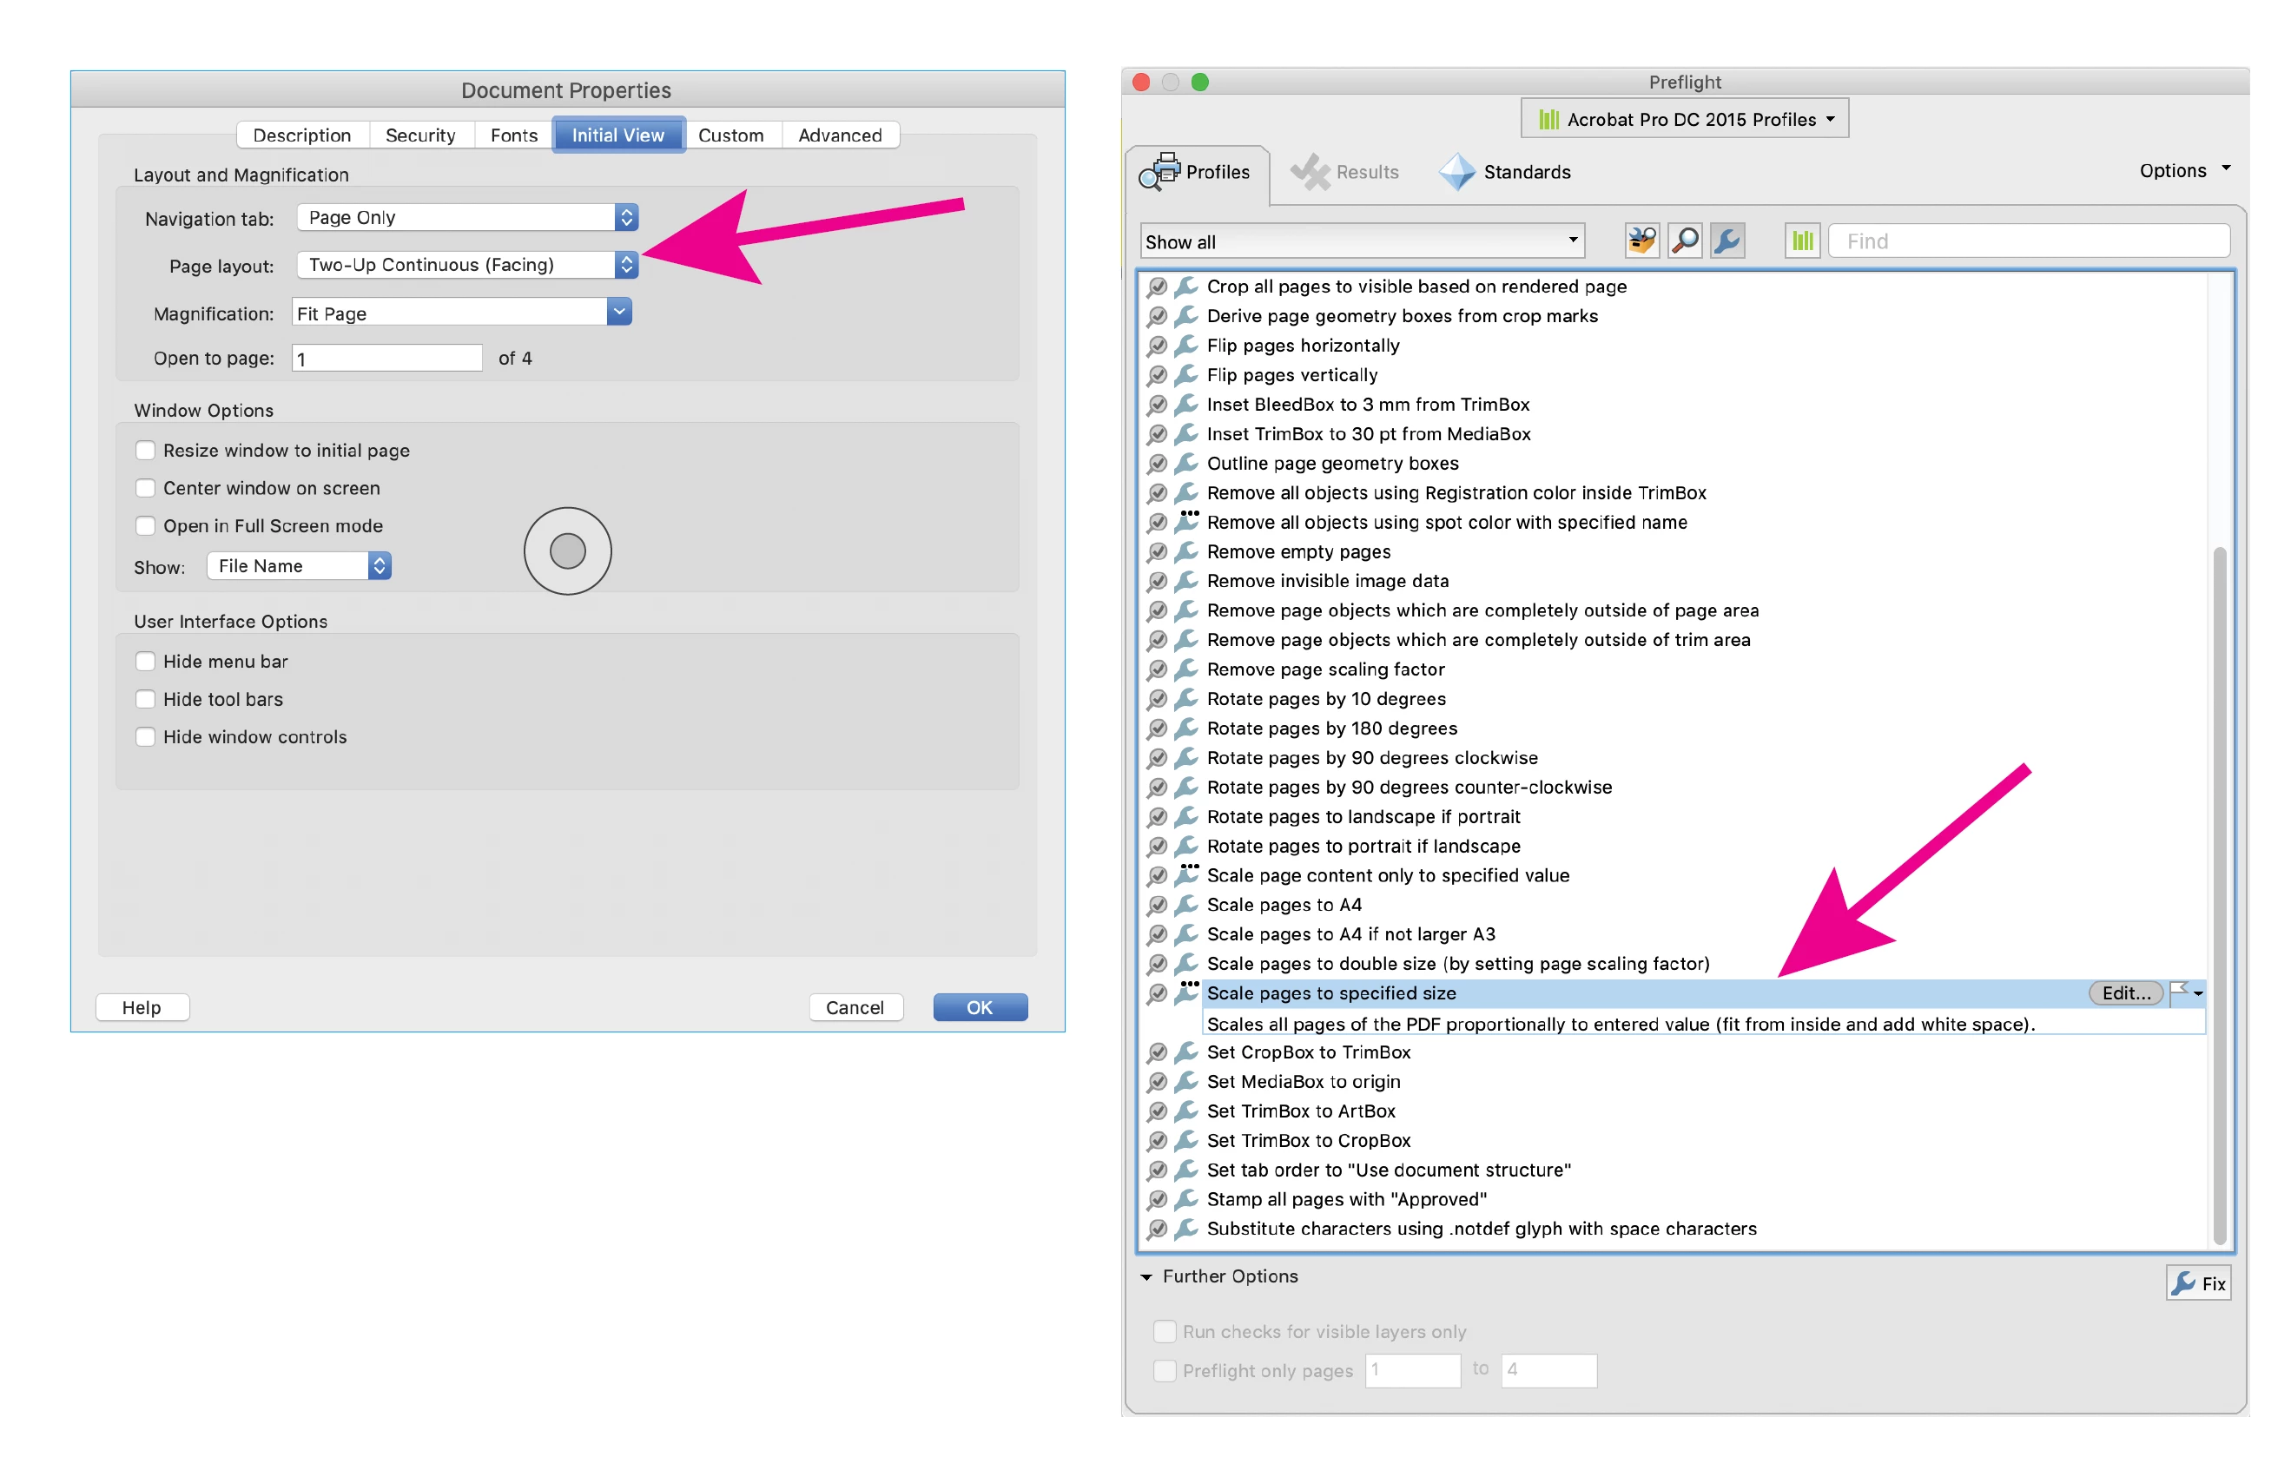Click the wrench icon beside Scale pages to A4
This screenshot has height=1457, width=2291.
[1185, 905]
